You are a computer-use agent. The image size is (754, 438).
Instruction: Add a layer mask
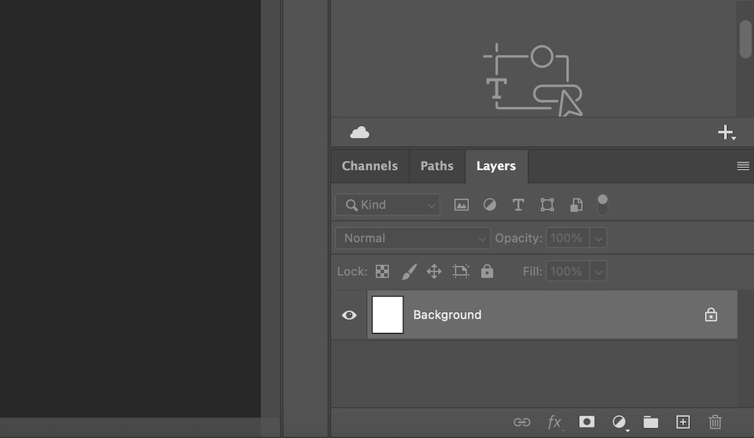587,422
